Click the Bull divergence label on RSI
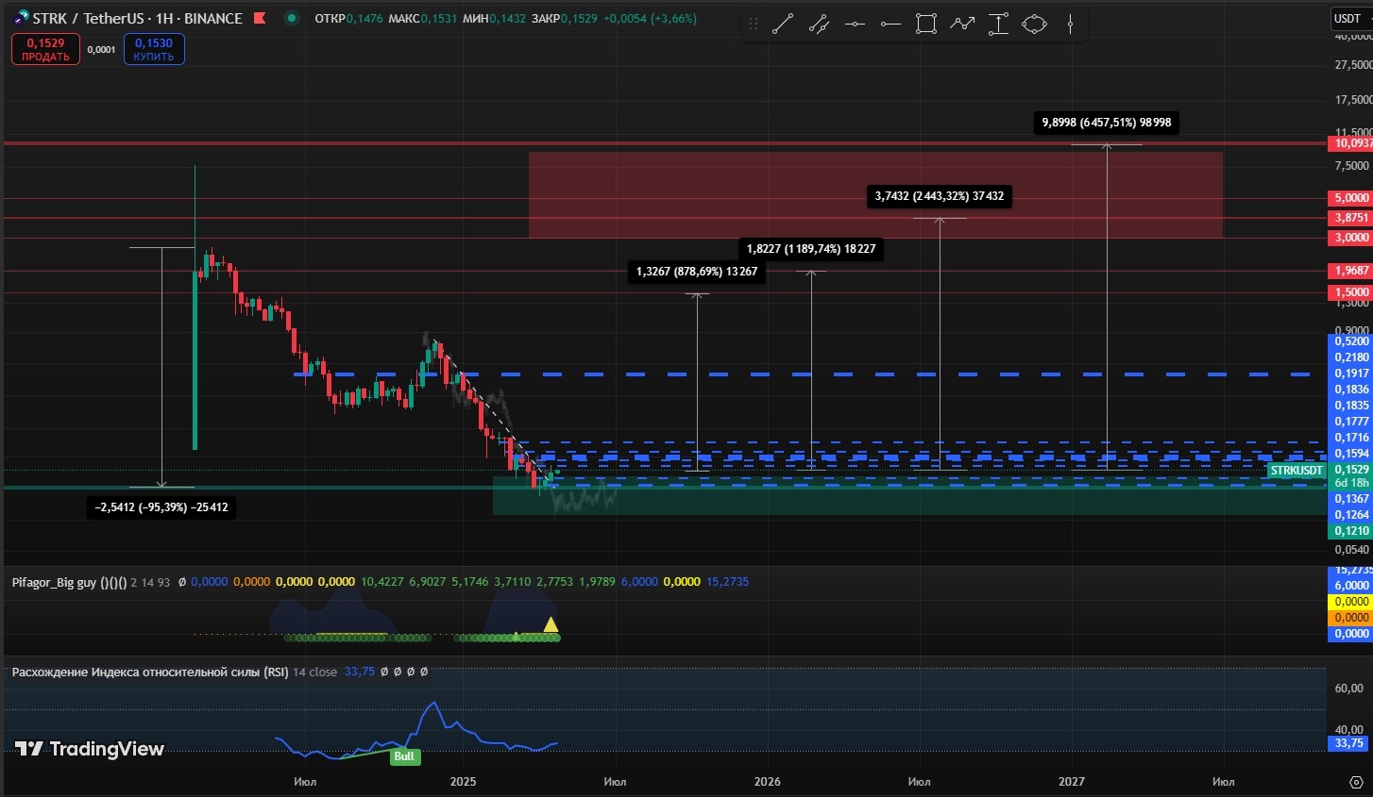The height and width of the screenshot is (797, 1373). (x=404, y=756)
